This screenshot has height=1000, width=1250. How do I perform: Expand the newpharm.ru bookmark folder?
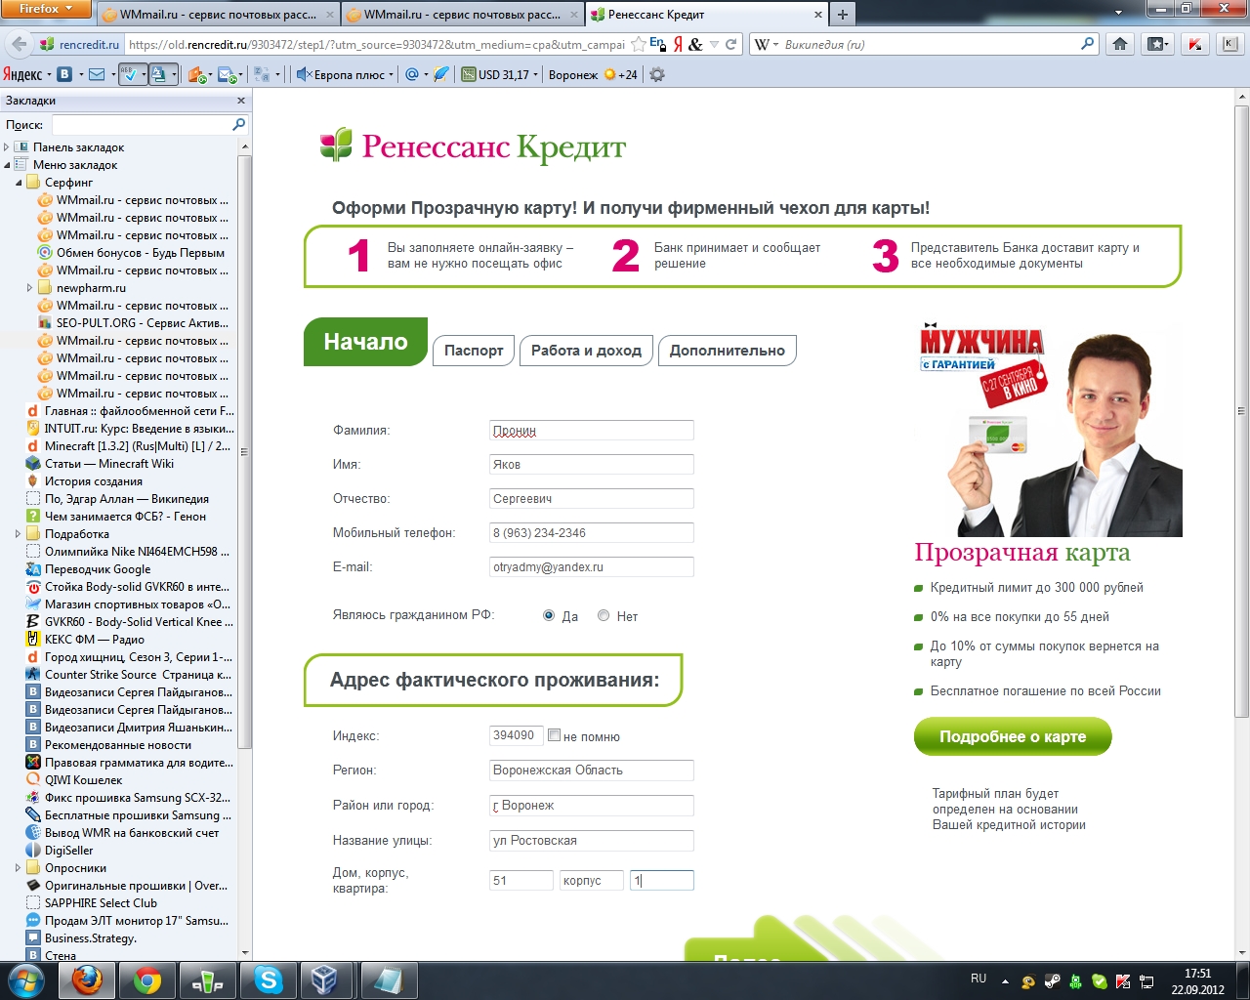[30, 288]
